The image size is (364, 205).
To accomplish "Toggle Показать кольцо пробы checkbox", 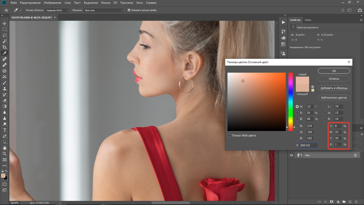I will (x=129, y=10).
